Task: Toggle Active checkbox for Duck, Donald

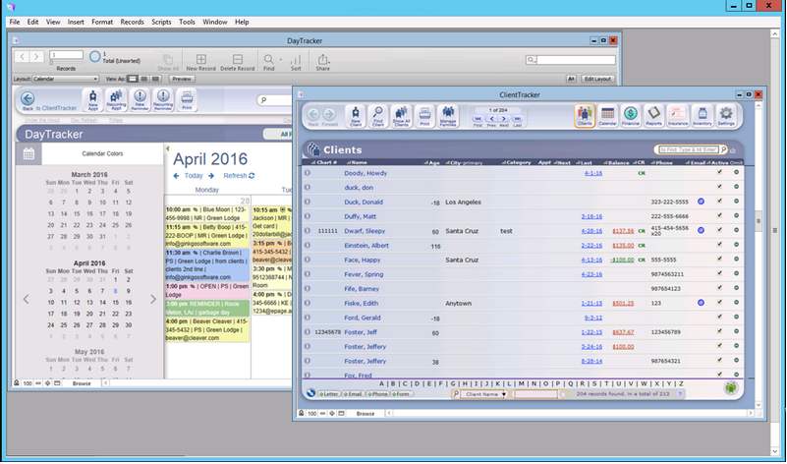Action: click(x=720, y=202)
